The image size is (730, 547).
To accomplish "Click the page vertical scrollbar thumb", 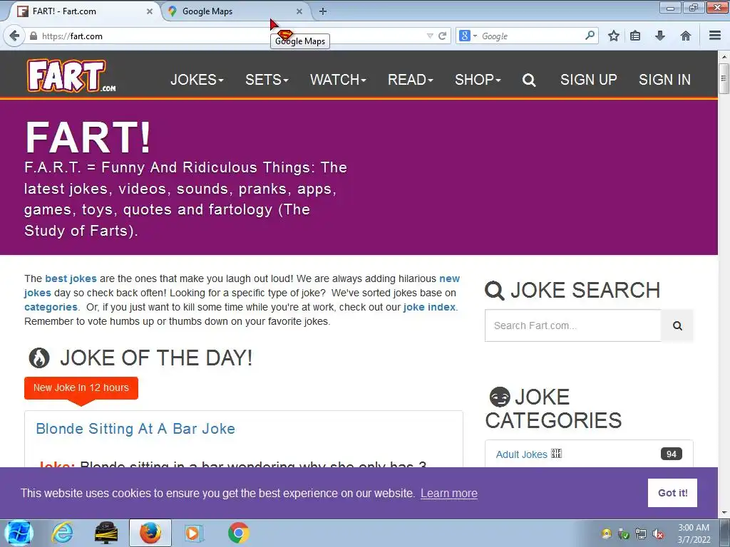I will [x=724, y=78].
